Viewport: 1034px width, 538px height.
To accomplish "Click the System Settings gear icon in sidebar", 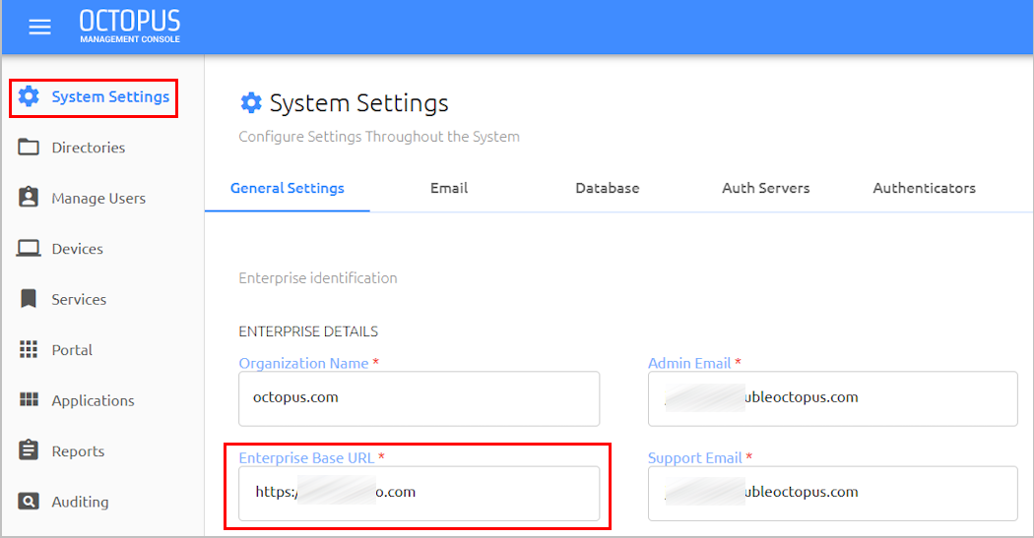I will 29,96.
